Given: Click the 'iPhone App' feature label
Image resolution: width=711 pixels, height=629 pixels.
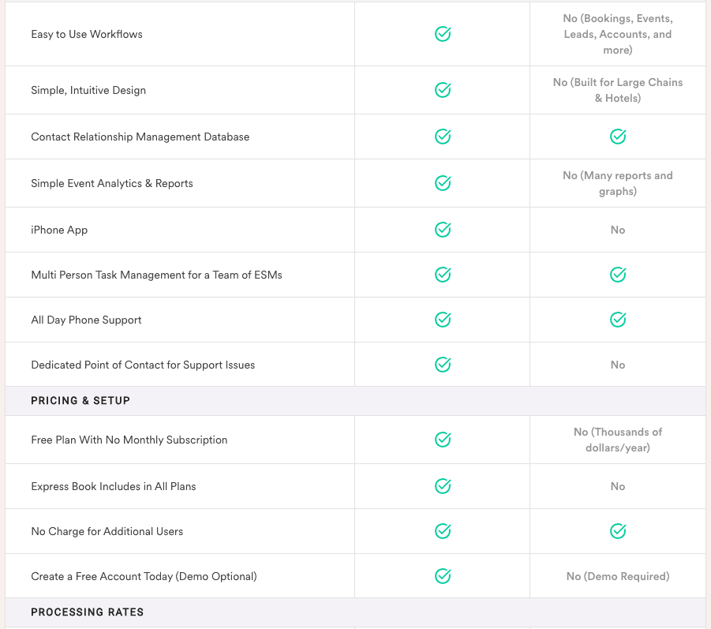Looking at the screenshot, I should click(59, 230).
